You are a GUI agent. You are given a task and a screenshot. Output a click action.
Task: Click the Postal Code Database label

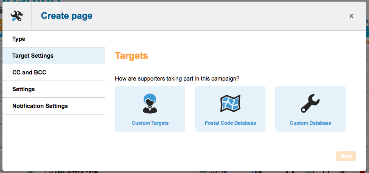(x=230, y=123)
